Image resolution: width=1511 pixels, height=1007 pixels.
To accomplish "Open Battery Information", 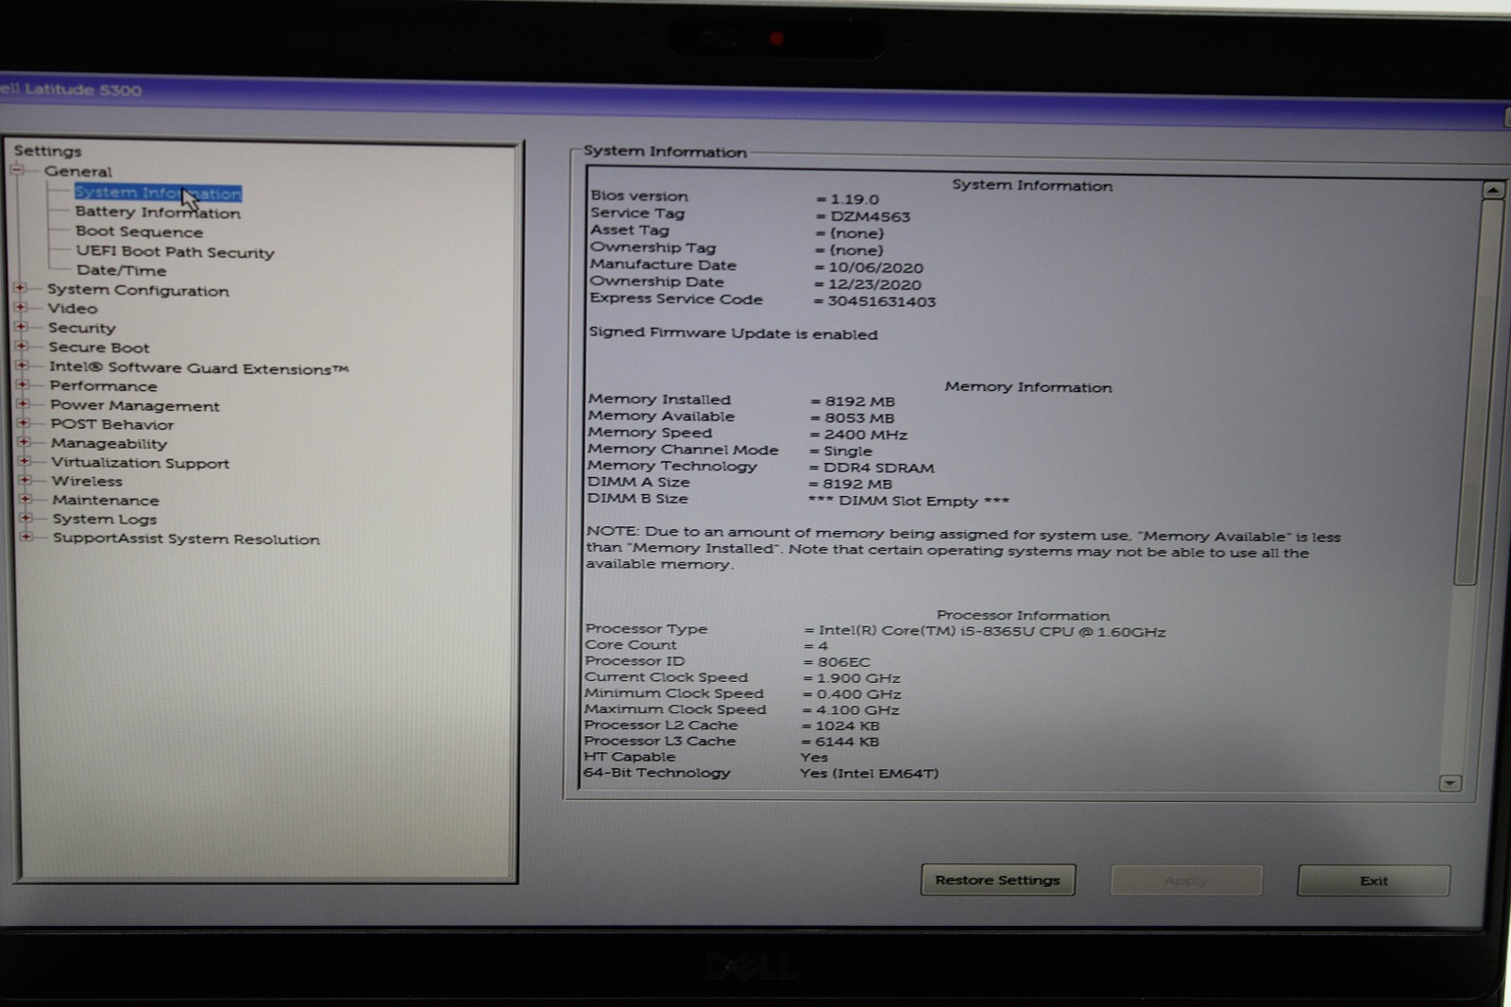I will click(158, 213).
